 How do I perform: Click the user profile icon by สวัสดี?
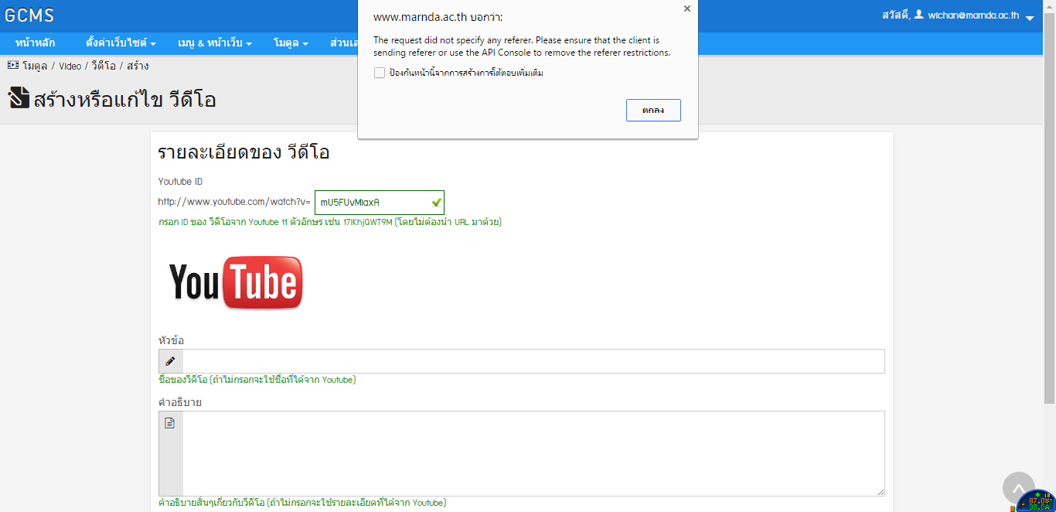tap(919, 15)
